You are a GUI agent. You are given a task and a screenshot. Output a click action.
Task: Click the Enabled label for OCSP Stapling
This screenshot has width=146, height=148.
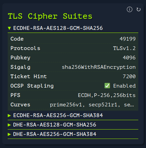(125, 86)
